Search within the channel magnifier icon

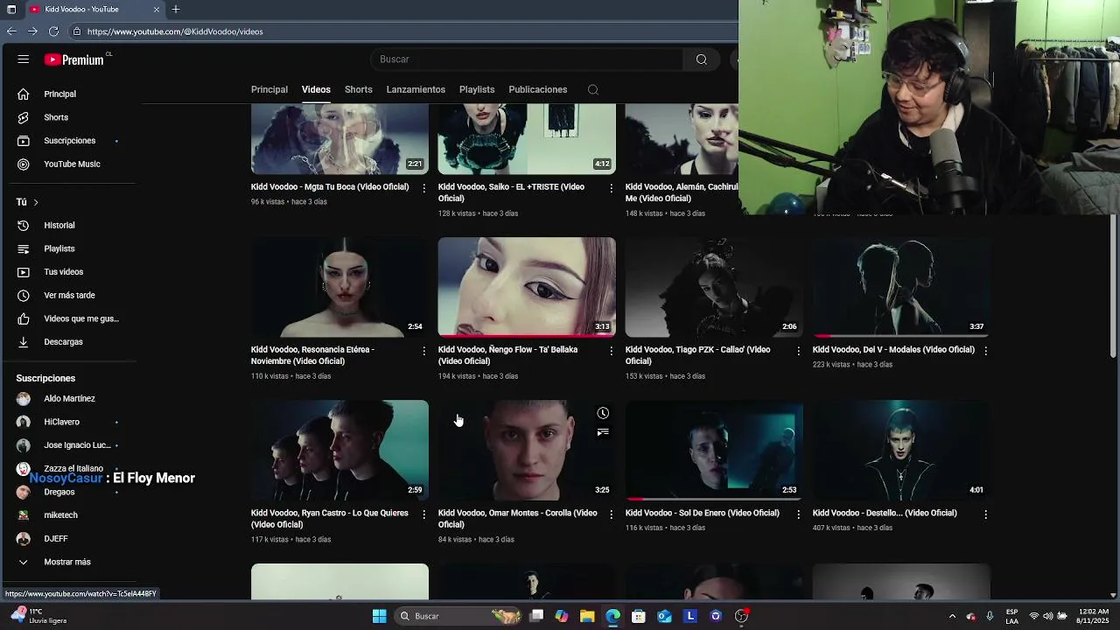pyautogui.click(x=593, y=89)
